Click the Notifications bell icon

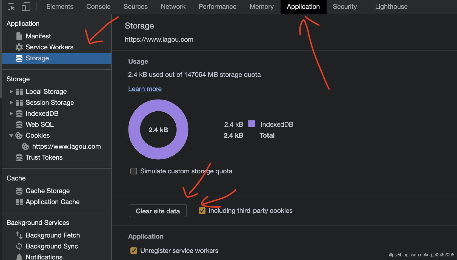(x=19, y=257)
